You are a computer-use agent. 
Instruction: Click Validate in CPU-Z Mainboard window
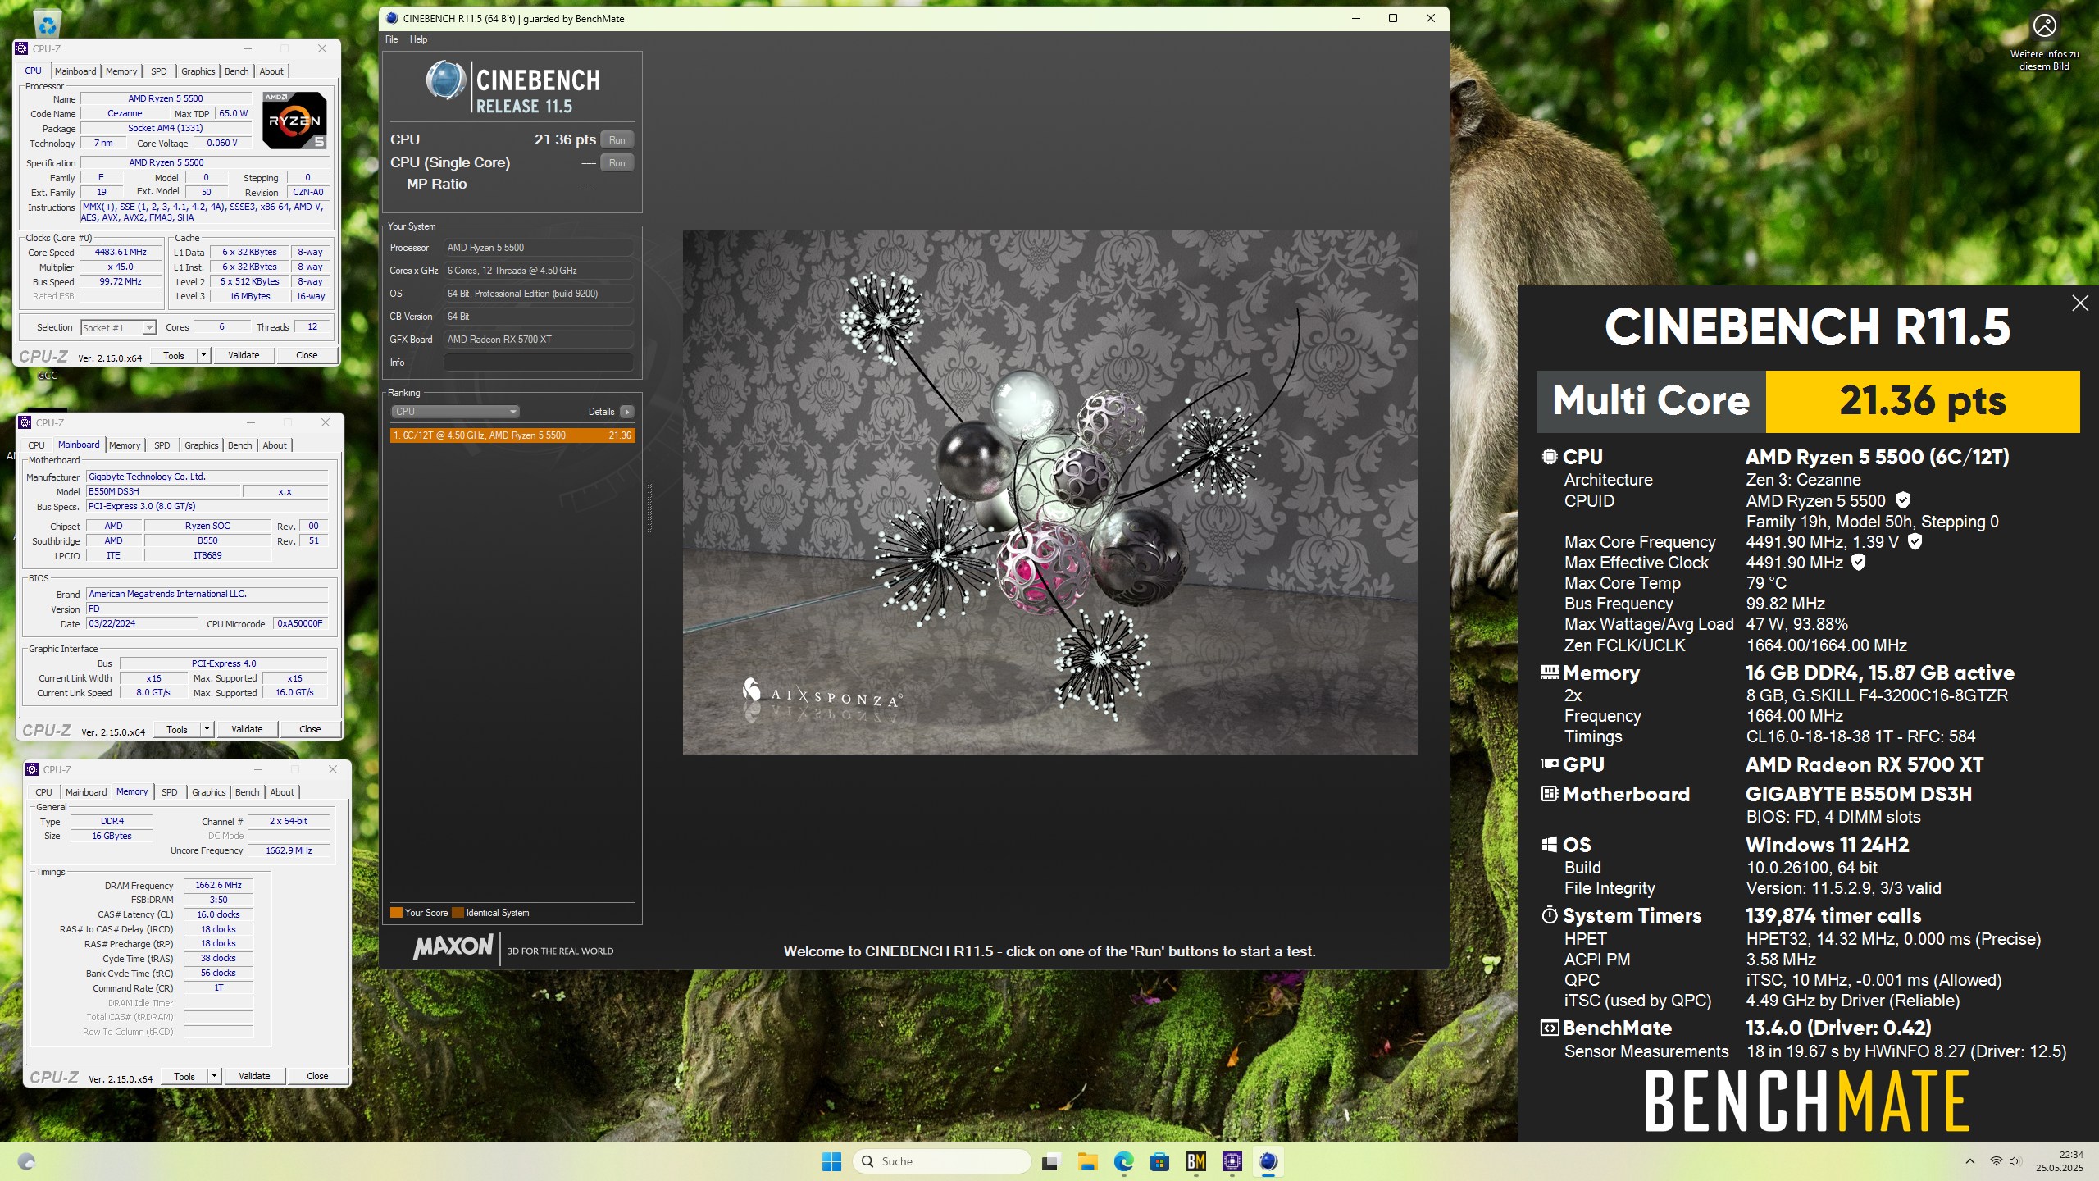point(247,729)
